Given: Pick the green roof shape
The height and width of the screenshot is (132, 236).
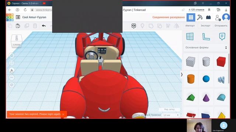Looking at the screenshot, I should point(191,97).
